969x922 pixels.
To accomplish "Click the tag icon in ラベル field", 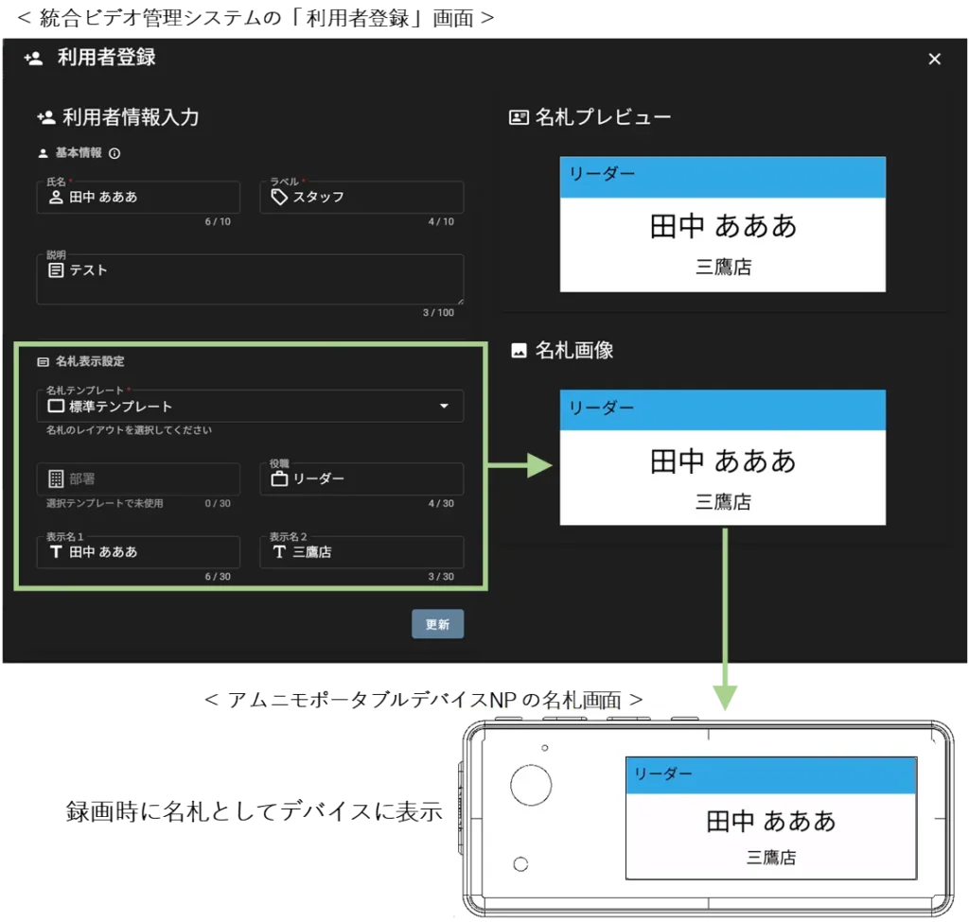I will point(279,197).
